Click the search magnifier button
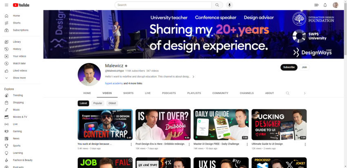This screenshot has width=347, height=168. pyautogui.click(x=217, y=5)
